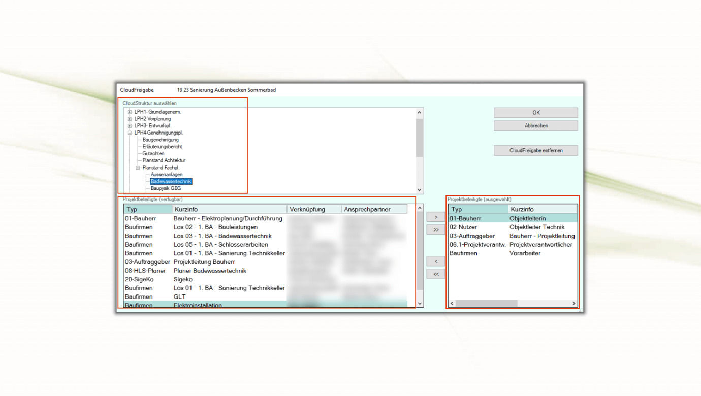Collapse the Planstand Fachpl. folder
The image size is (701, 396).
138,168
